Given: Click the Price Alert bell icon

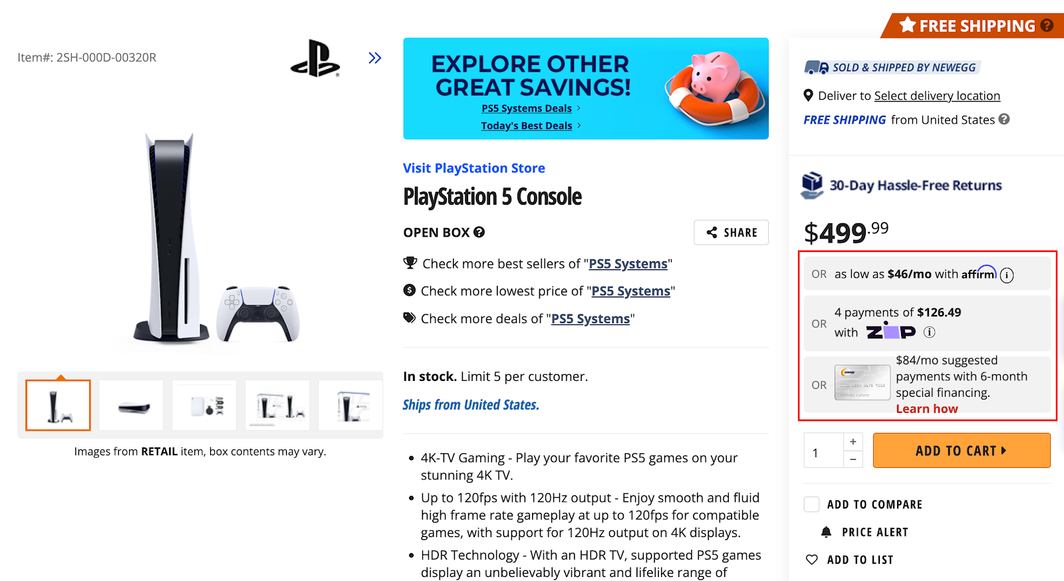Looking at the screenshot, I should (827, 531).
